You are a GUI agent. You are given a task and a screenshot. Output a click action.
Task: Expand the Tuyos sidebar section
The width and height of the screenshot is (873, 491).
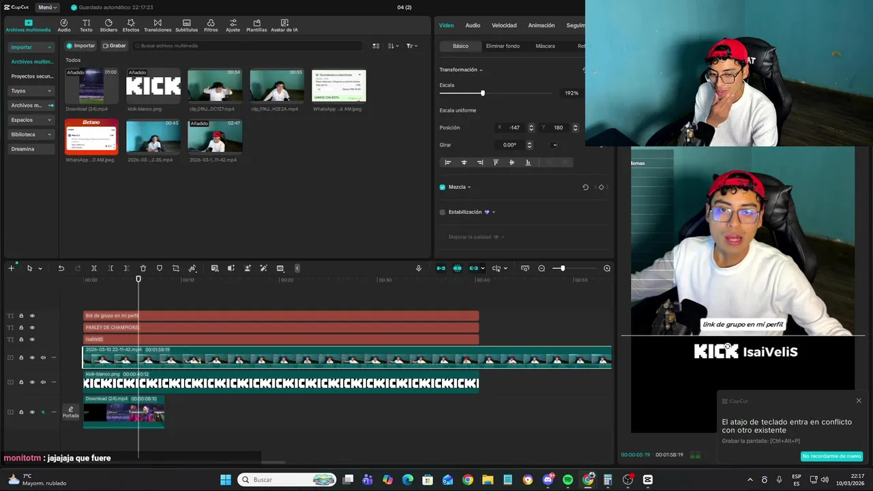pos(49,91)
